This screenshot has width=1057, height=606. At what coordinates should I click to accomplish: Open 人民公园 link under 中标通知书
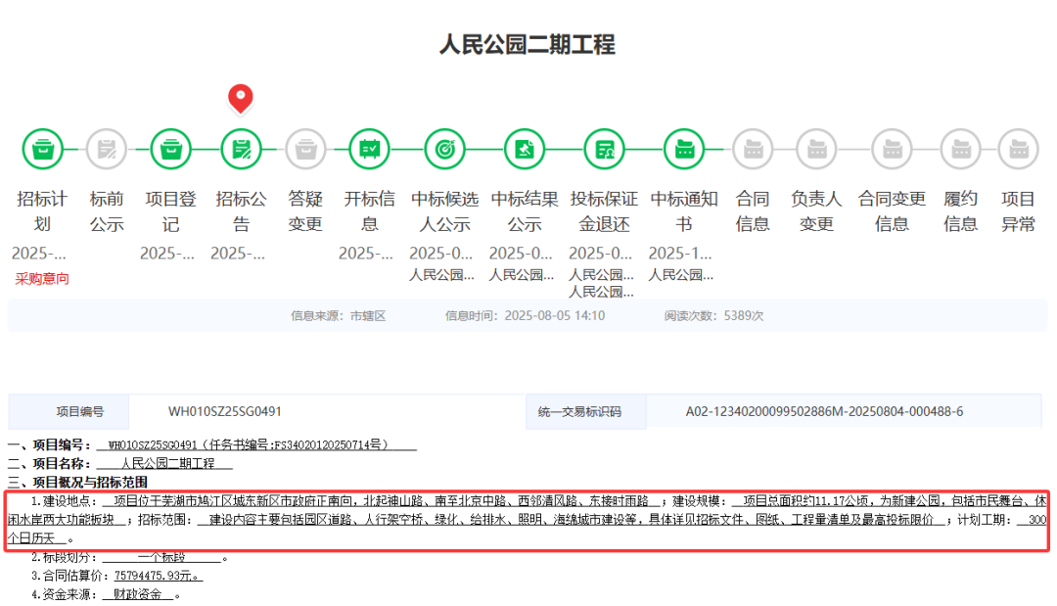[681, 275]
